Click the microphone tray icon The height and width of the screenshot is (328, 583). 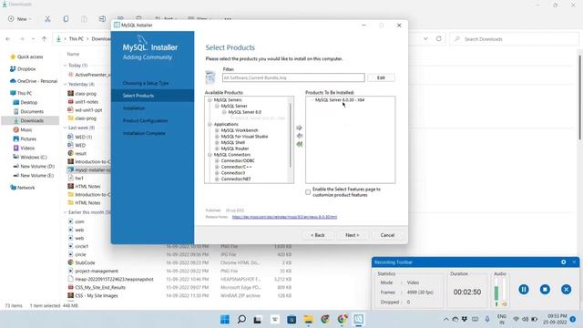coord(487,319)
